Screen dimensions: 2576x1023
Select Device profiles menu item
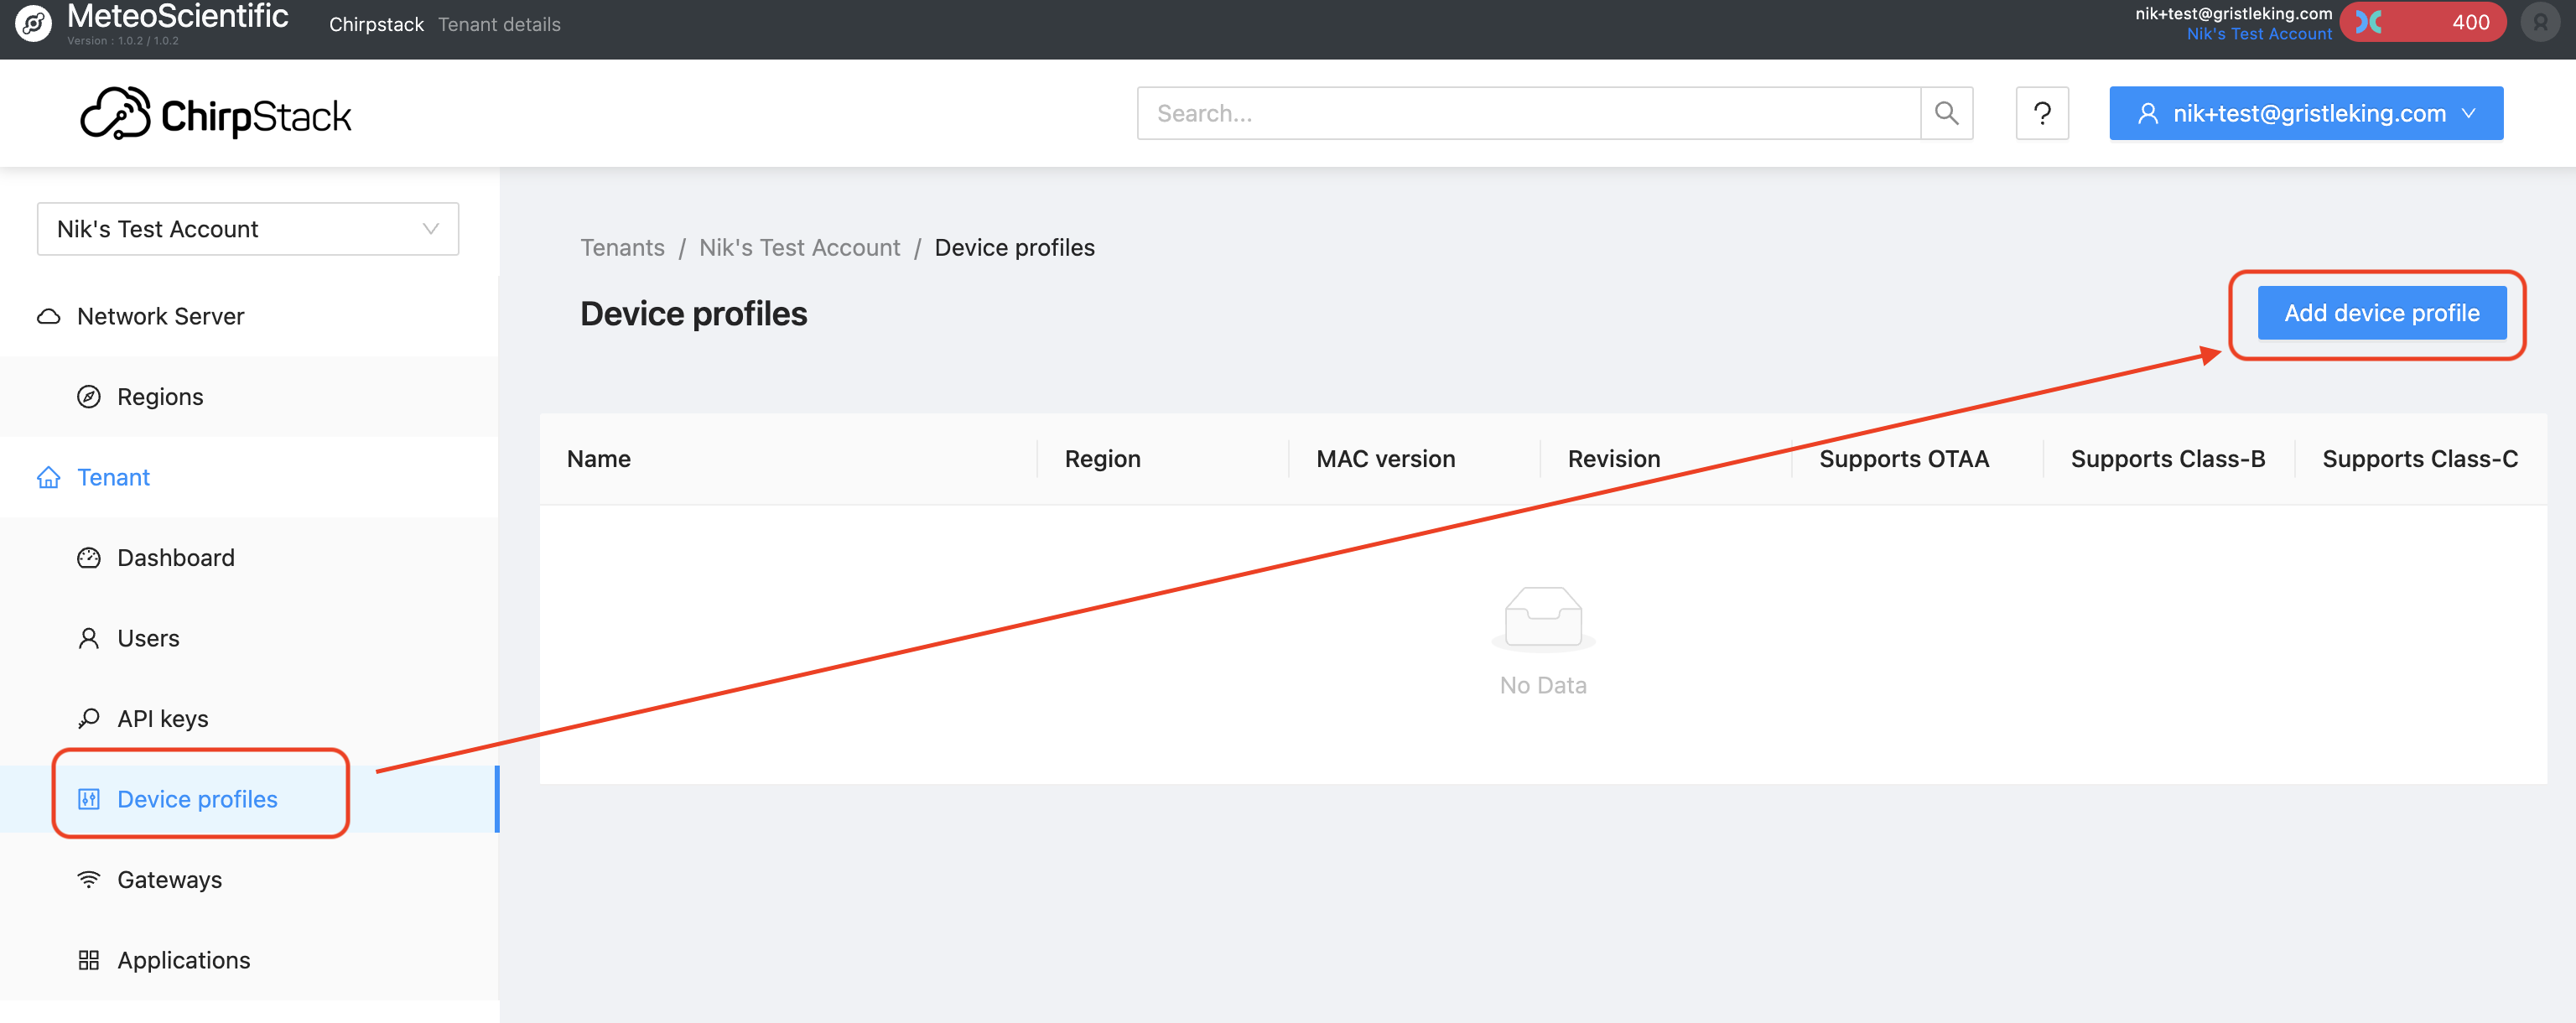click(197, 799)
